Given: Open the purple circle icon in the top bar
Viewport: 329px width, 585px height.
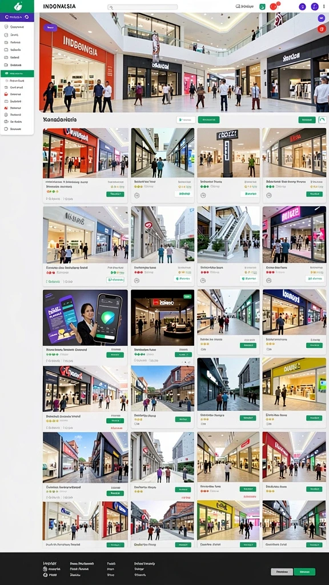Looking at the screenshot, I should [x=303, y=6].
